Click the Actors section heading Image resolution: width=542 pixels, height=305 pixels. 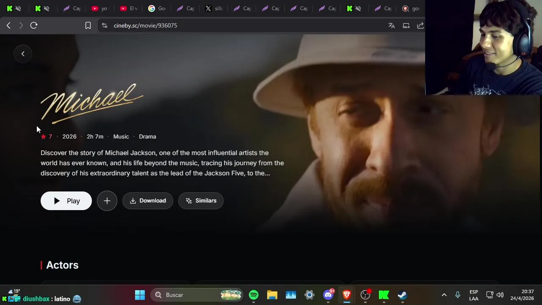pyautogui.click(x=62, y=265)
